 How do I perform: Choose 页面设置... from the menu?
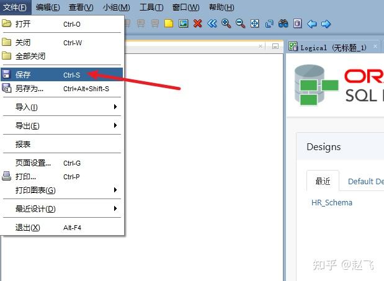(61, 163)
